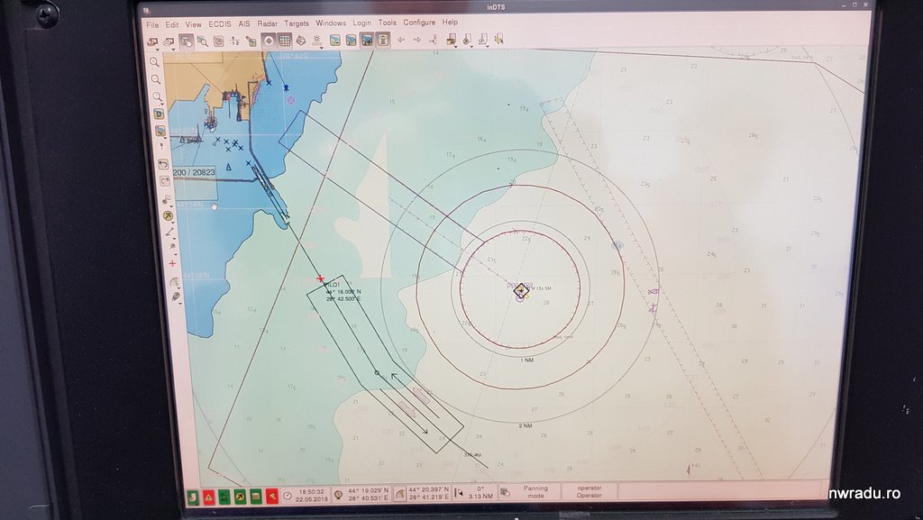The height and width of the screenshot is (520, 923).
Task: Toggle the panning mode hand tool
Action: (186, 41)
